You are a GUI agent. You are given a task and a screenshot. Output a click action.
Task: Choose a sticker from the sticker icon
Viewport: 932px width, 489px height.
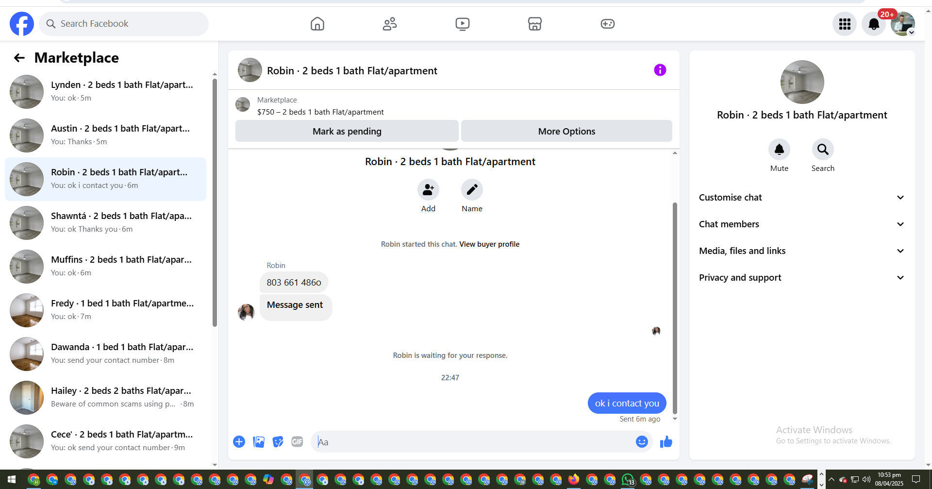[x=278, y=442]
